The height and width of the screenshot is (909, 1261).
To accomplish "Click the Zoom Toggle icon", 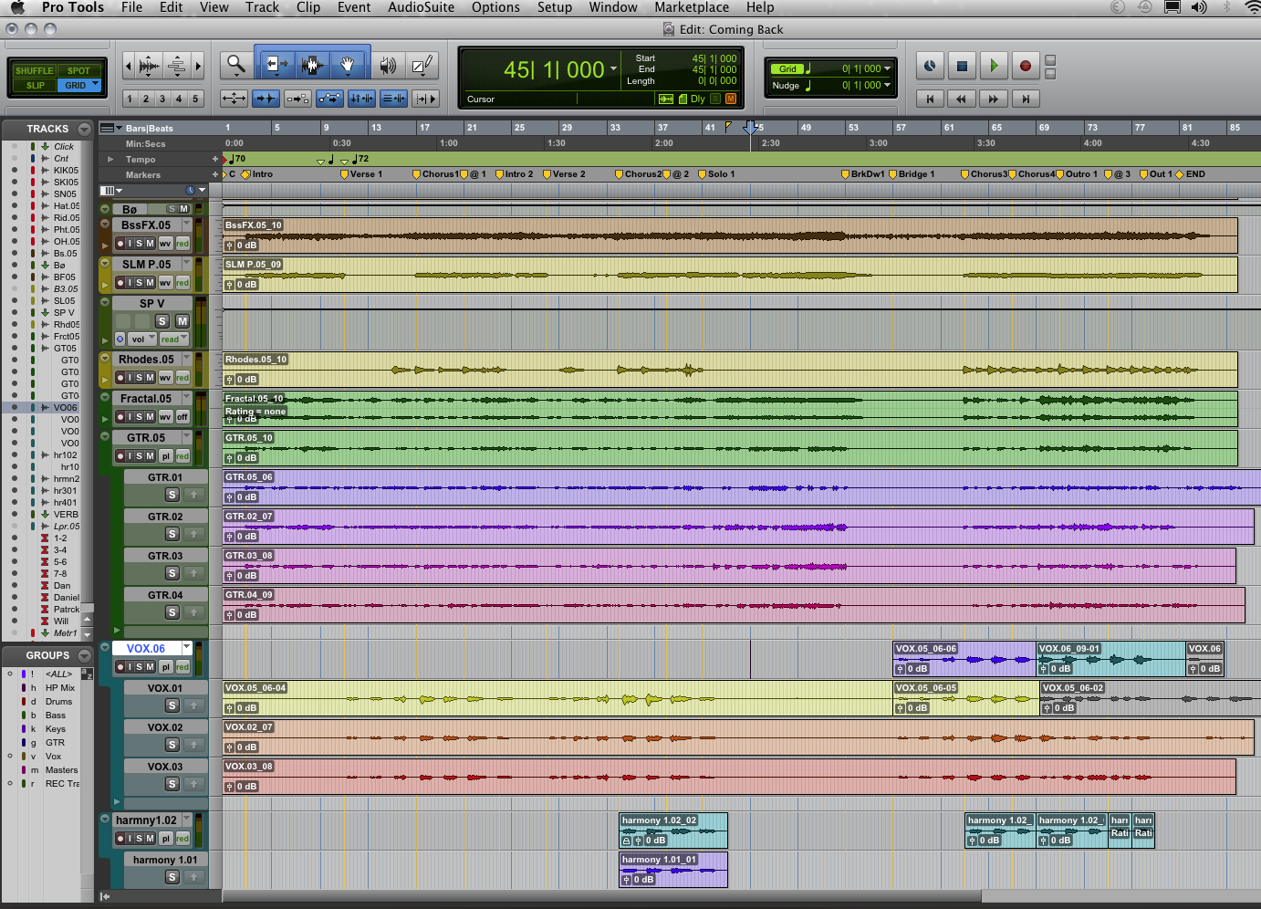I will coord(234,98).
